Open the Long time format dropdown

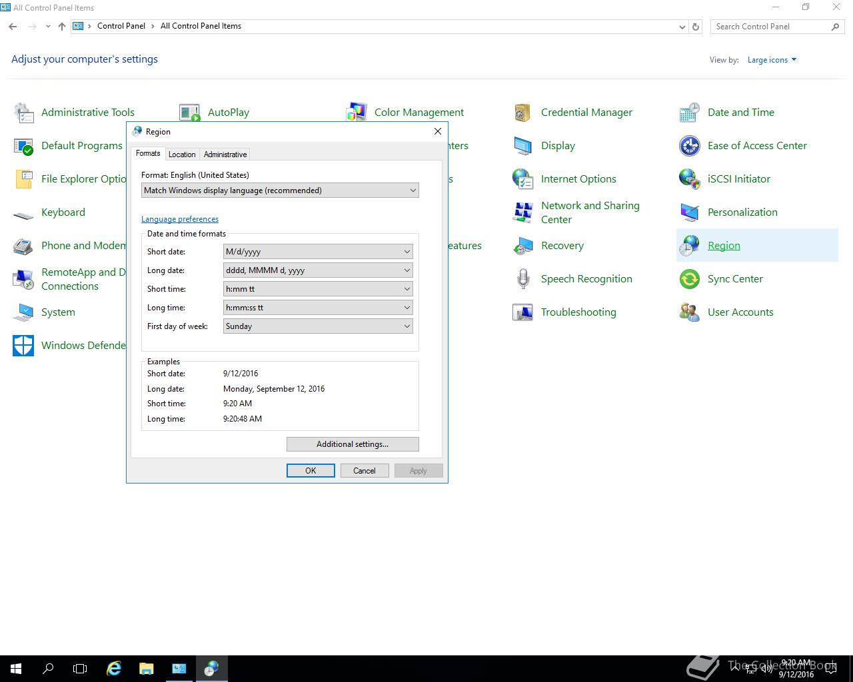tap(318, 308)
